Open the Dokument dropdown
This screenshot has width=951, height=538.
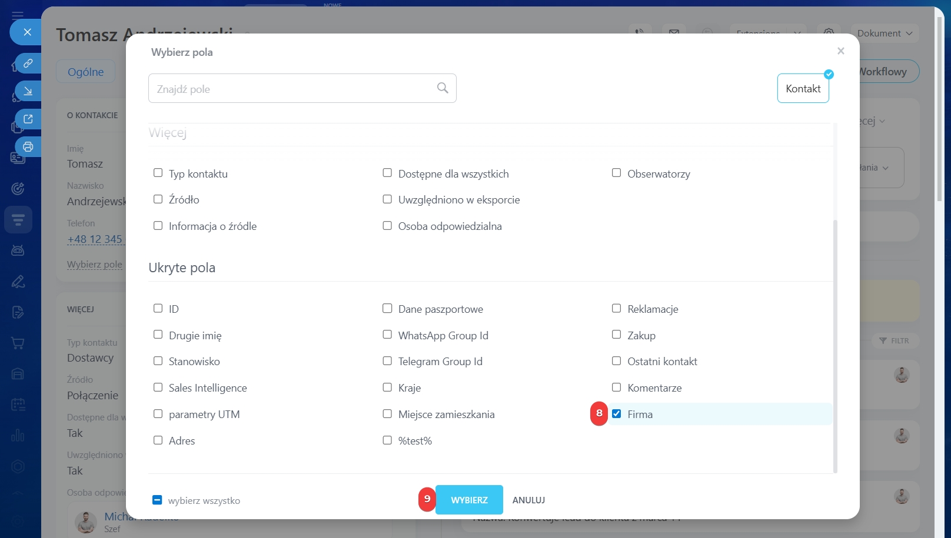(884, 34)
